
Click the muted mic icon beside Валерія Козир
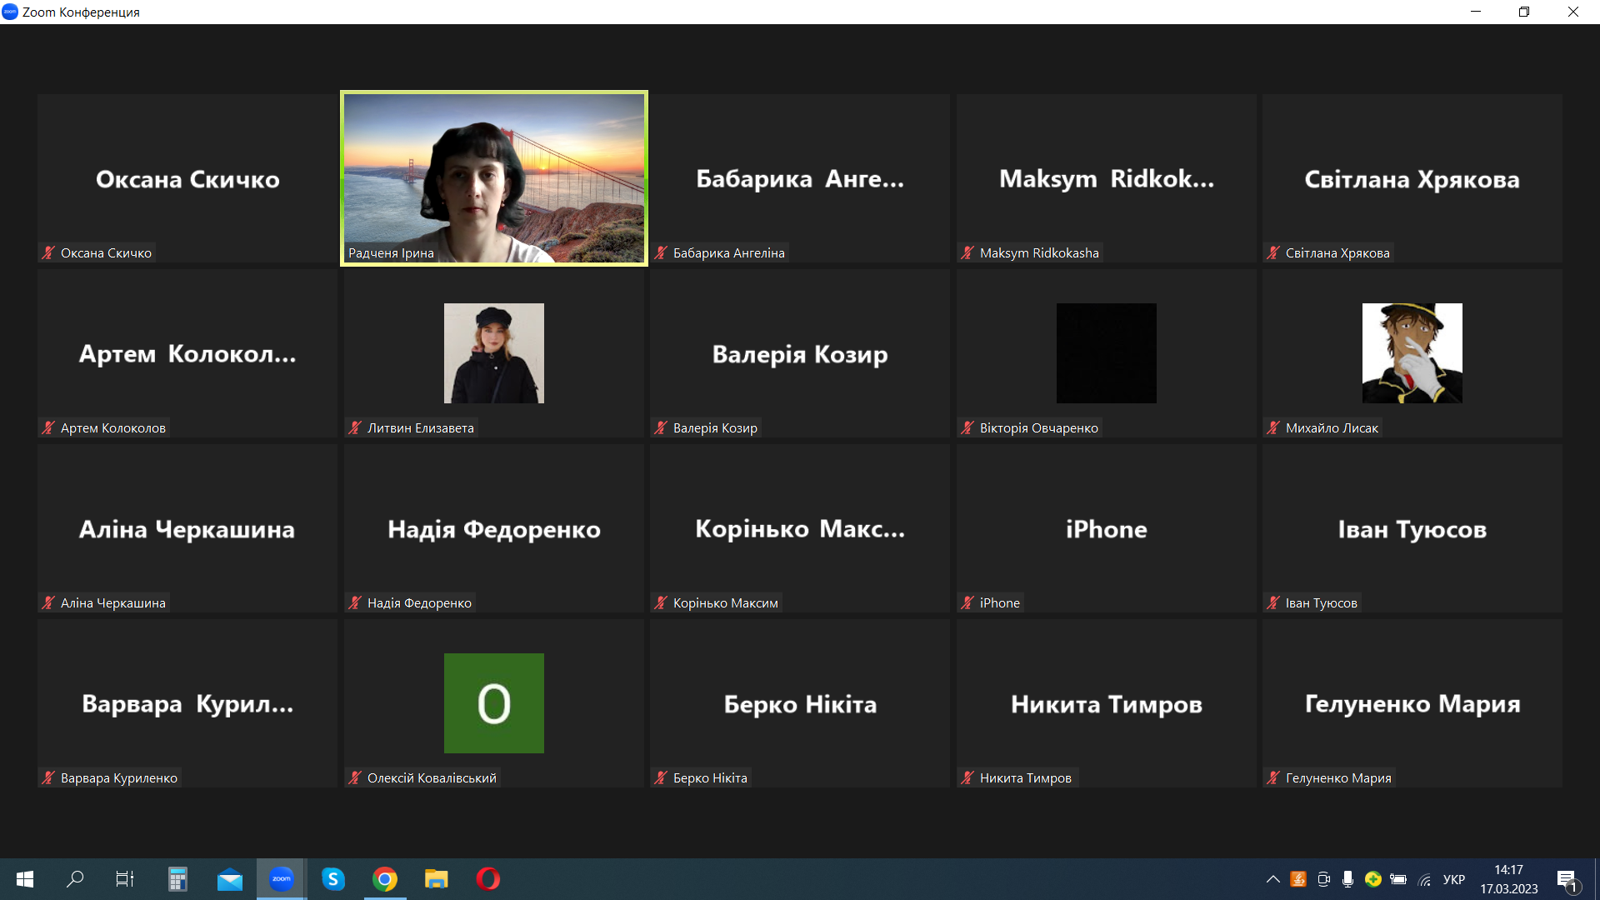(x=661, y=427)
